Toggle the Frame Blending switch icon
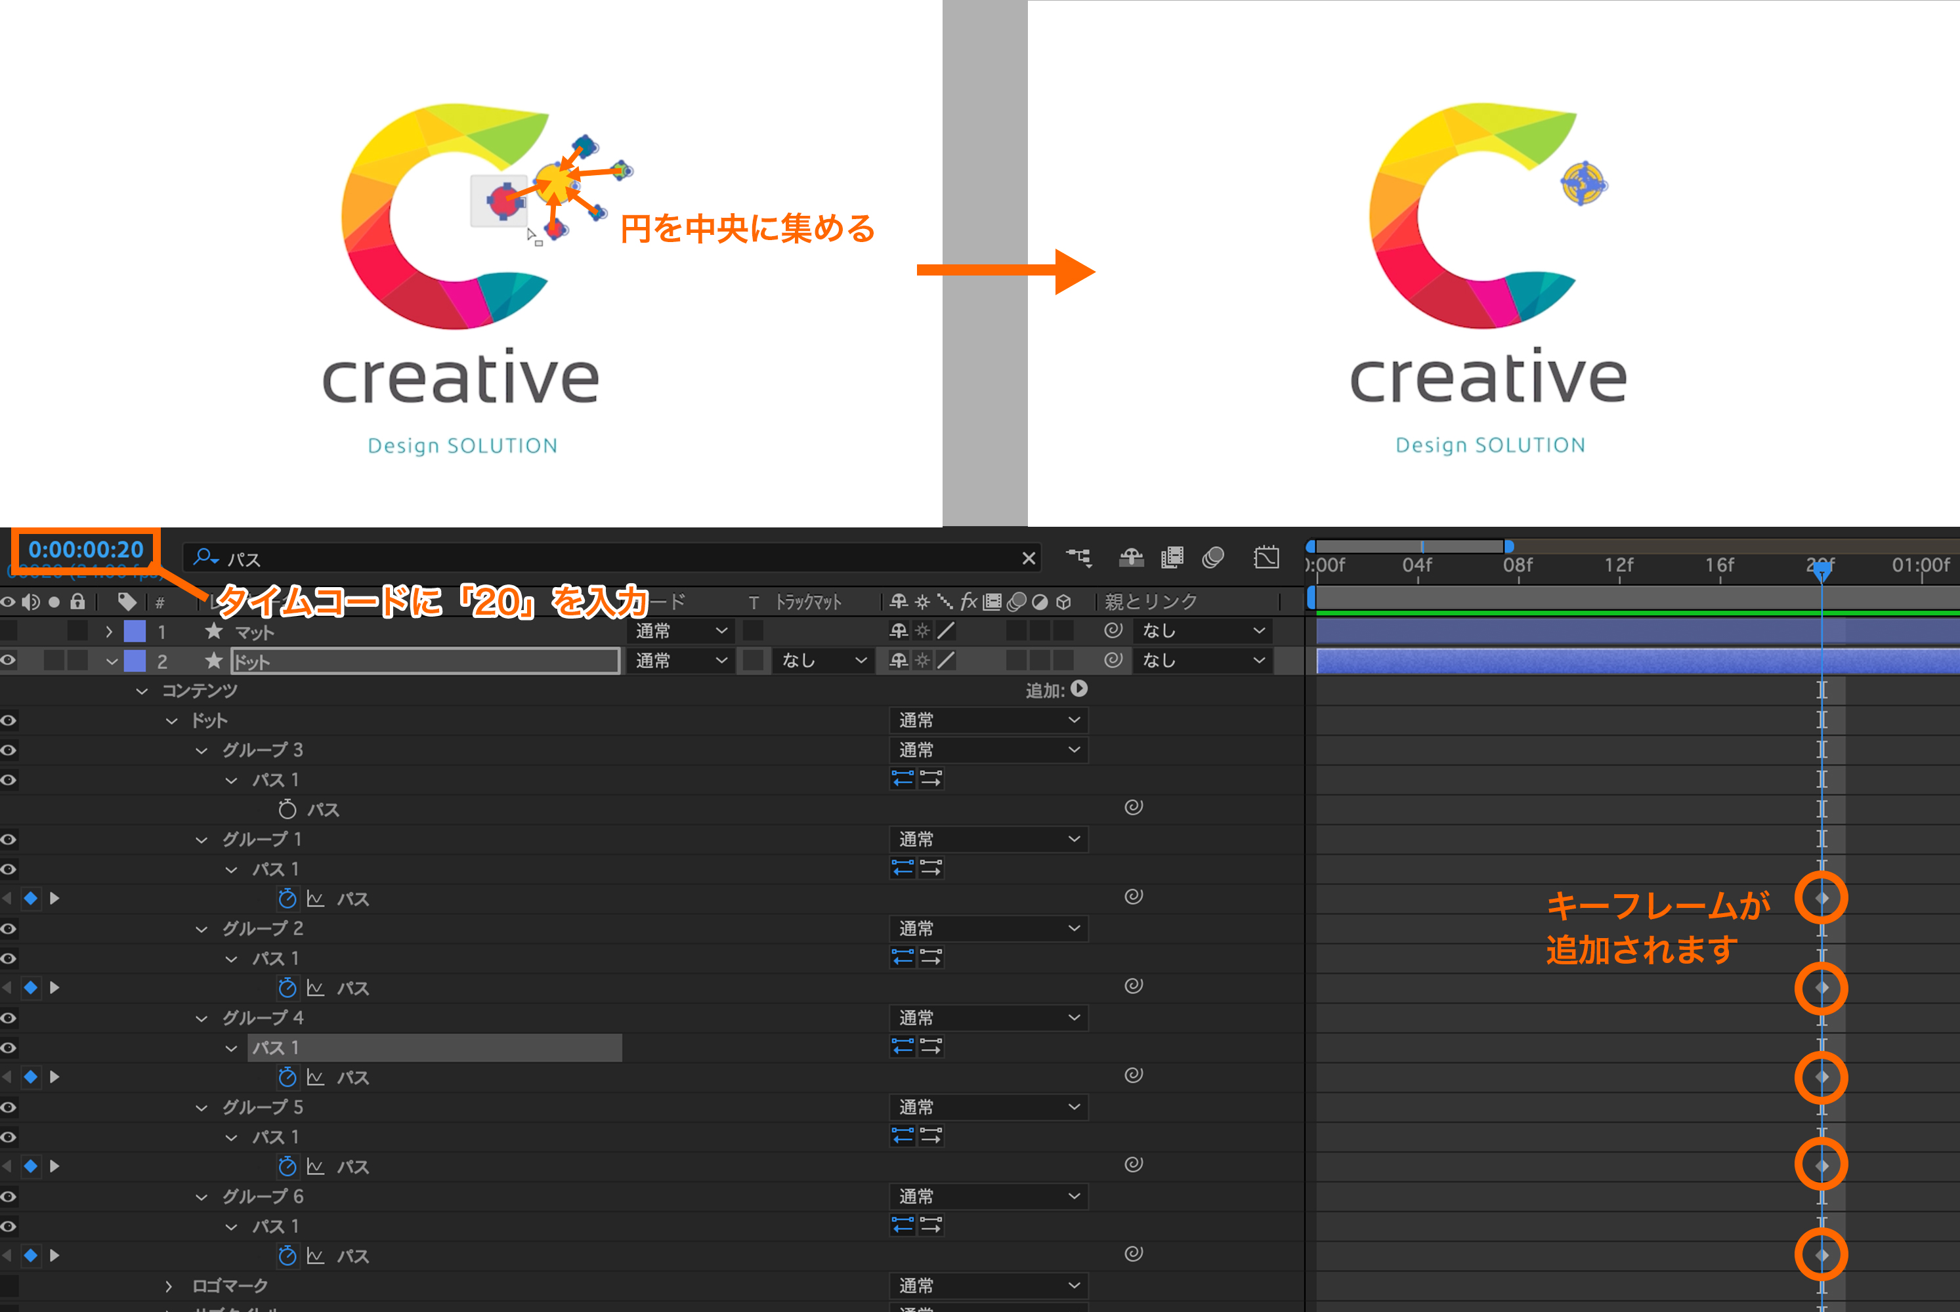This screenshot has width=1960, height=1312. 1172,557
